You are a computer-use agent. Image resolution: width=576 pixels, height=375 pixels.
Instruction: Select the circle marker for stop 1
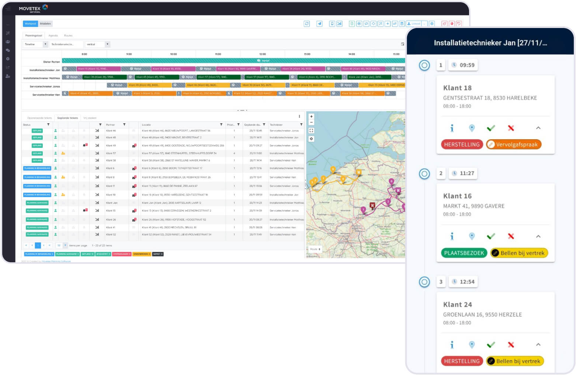(x=424, y=65)
